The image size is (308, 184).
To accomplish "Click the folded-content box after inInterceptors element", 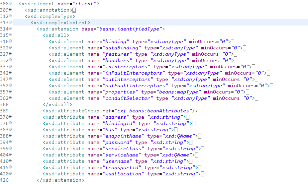I will tap(254, 67).
